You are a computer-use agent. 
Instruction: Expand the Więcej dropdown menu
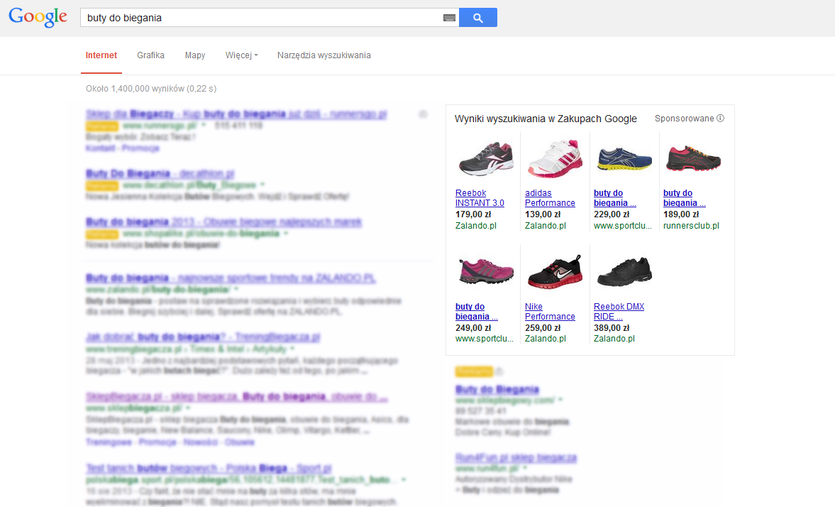click(x=241, y=55)
